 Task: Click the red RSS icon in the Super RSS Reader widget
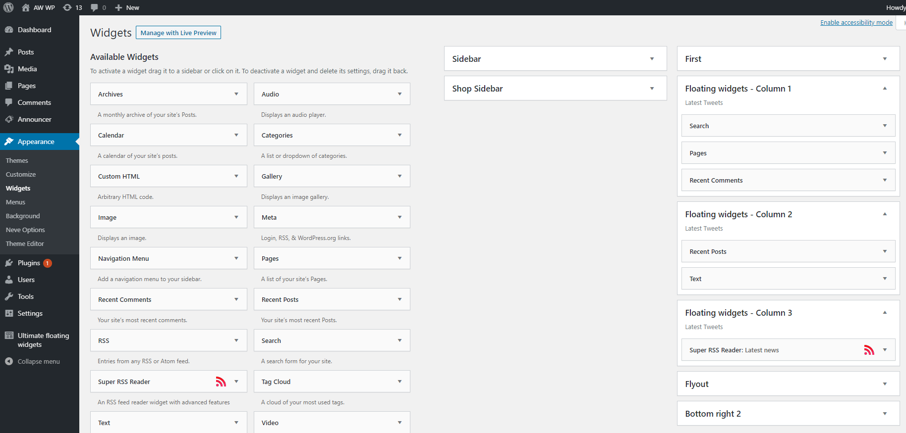point(221,382)
